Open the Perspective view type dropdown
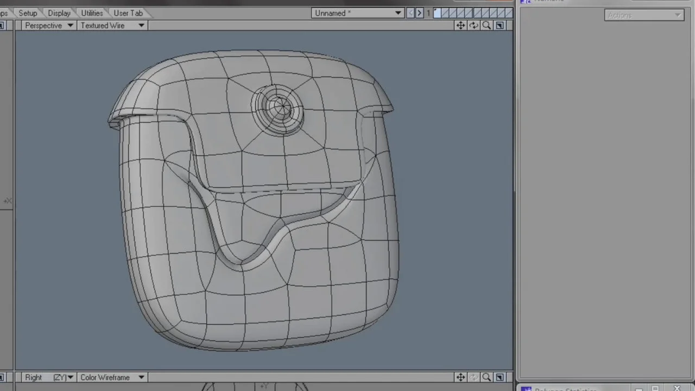The width and height of the screenshot is (695, 391). click(49, 26)
